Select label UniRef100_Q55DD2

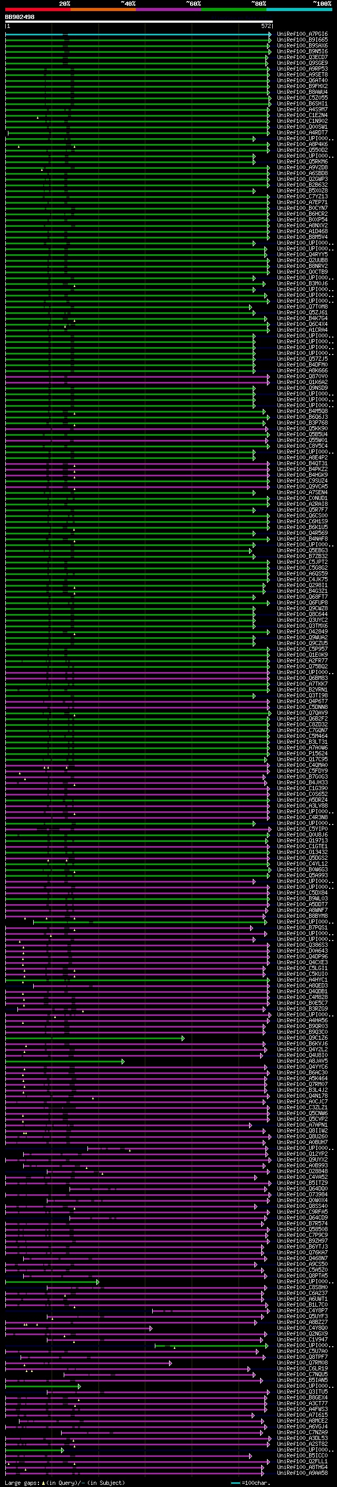(x=302, y=150)
